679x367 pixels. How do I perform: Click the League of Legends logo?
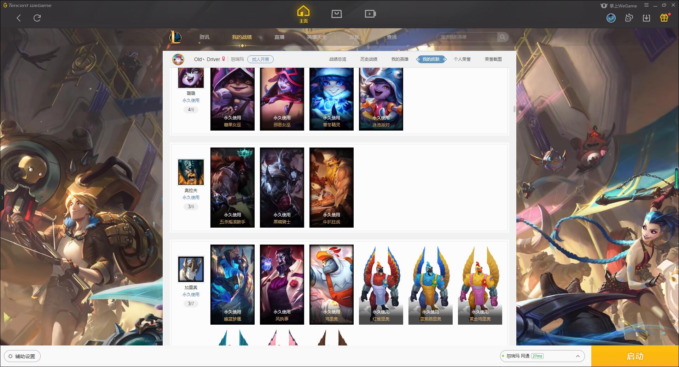pyautogui.click(x=175, y=37)
